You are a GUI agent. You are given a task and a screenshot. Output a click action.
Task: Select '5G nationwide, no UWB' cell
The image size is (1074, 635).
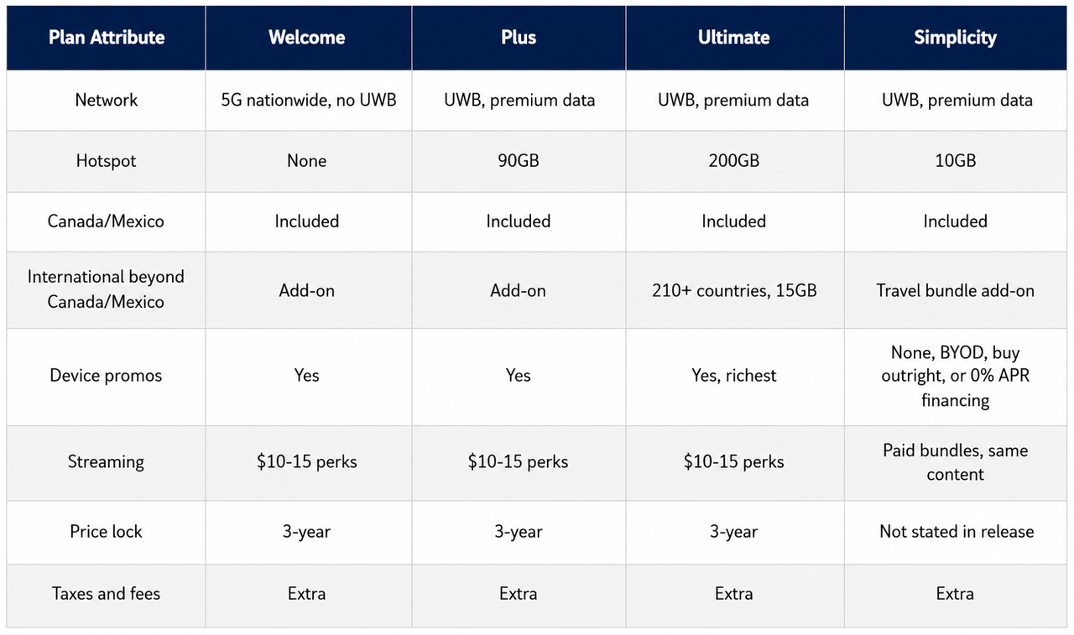[307, 100]
